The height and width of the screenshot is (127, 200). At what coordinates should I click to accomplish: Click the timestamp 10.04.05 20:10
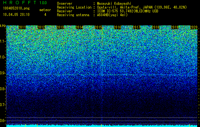tap(16, 15)
